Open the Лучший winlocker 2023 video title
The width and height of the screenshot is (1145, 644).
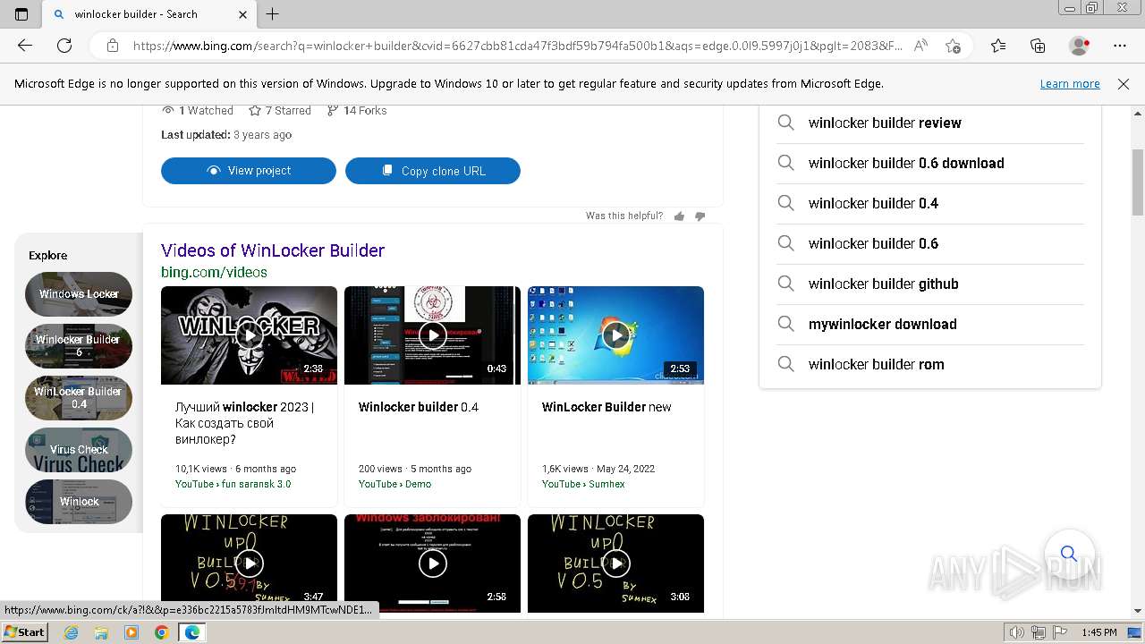[245, 423]
